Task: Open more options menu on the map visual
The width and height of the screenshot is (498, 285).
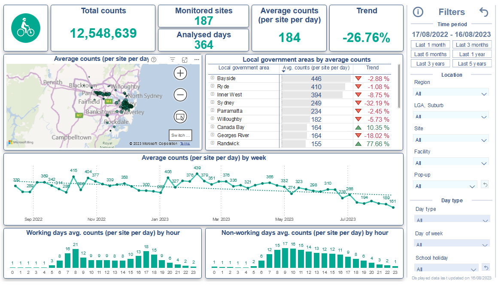Action: [196, 60]
